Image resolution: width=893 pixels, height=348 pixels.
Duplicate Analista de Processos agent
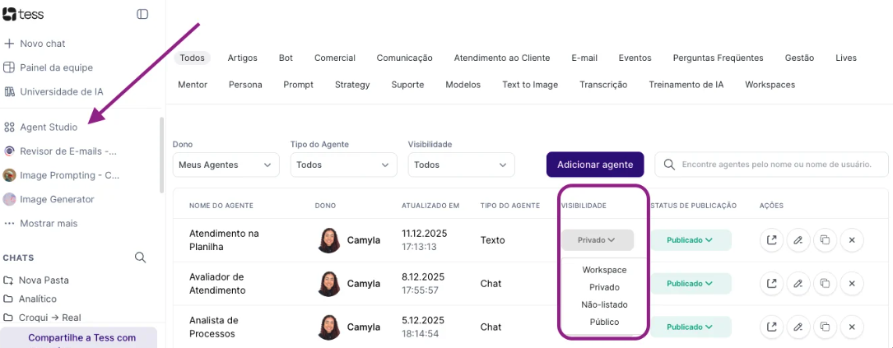pyautogui.click(x=825, y=327)
